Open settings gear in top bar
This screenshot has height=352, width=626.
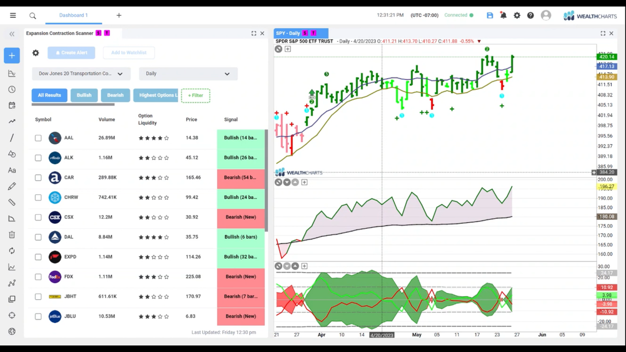point(517,15)
